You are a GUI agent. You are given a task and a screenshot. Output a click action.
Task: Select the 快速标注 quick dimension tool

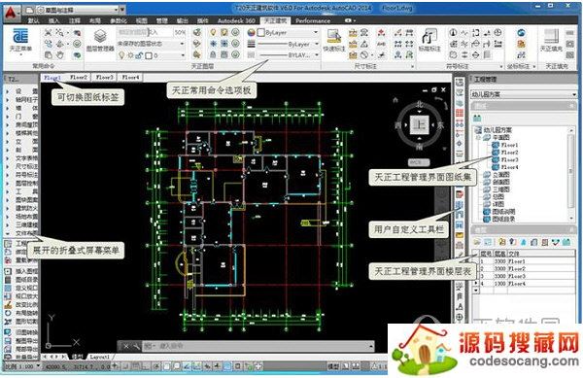coord(334,40)
